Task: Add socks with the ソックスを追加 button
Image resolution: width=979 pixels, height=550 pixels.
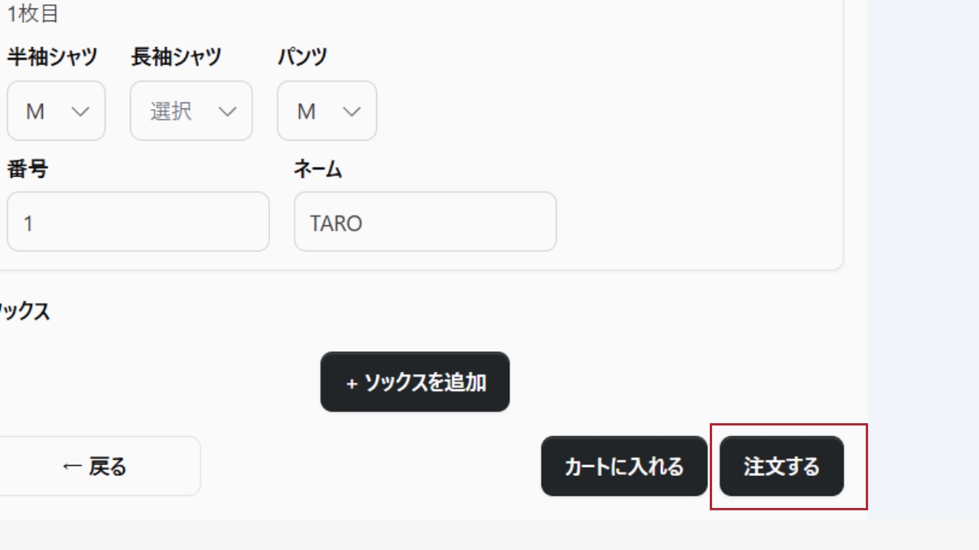Action: 415,382
